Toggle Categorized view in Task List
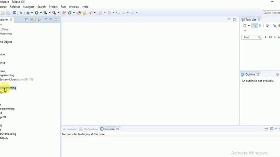This screenshot has width=280, height=157. tap(255, 26)
